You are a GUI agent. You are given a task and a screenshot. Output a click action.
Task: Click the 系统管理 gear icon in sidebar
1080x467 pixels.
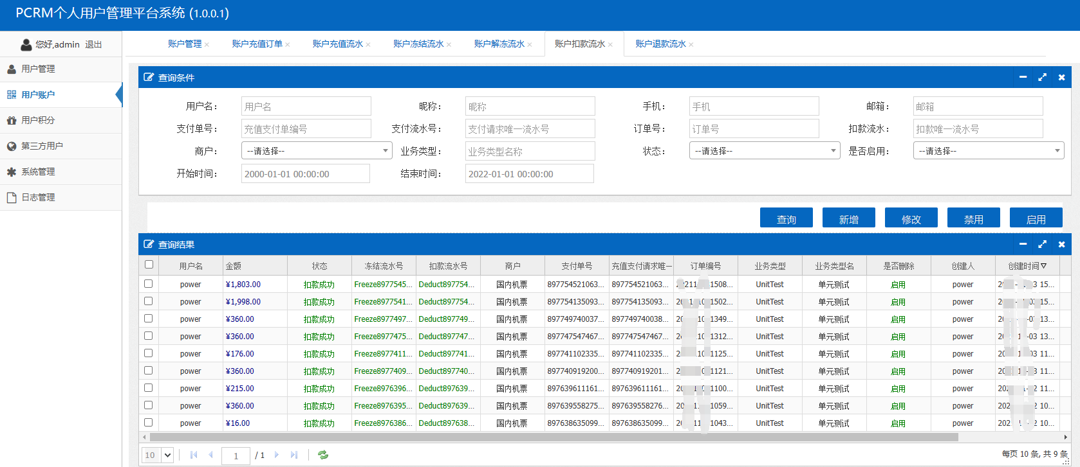[x=12, y=172]
